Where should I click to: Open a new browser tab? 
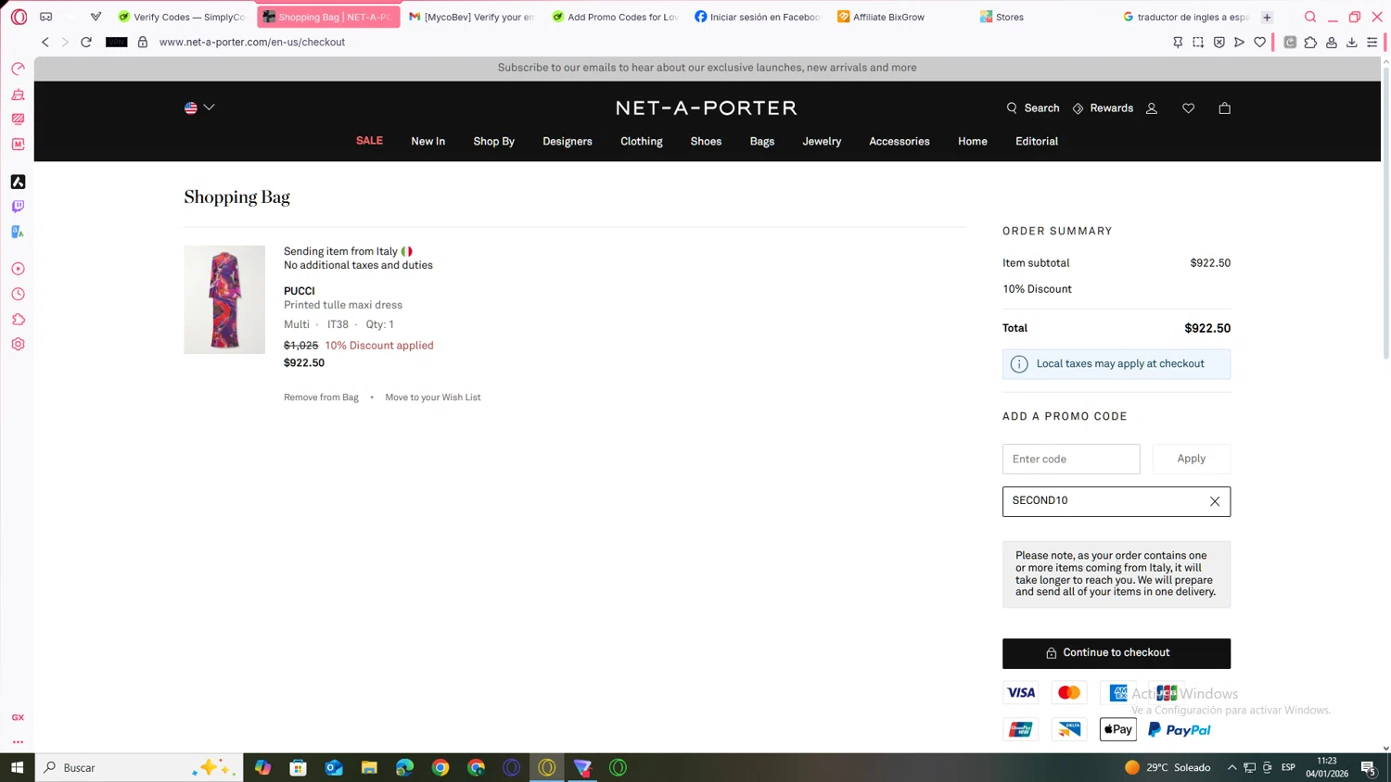[1267, 17]
